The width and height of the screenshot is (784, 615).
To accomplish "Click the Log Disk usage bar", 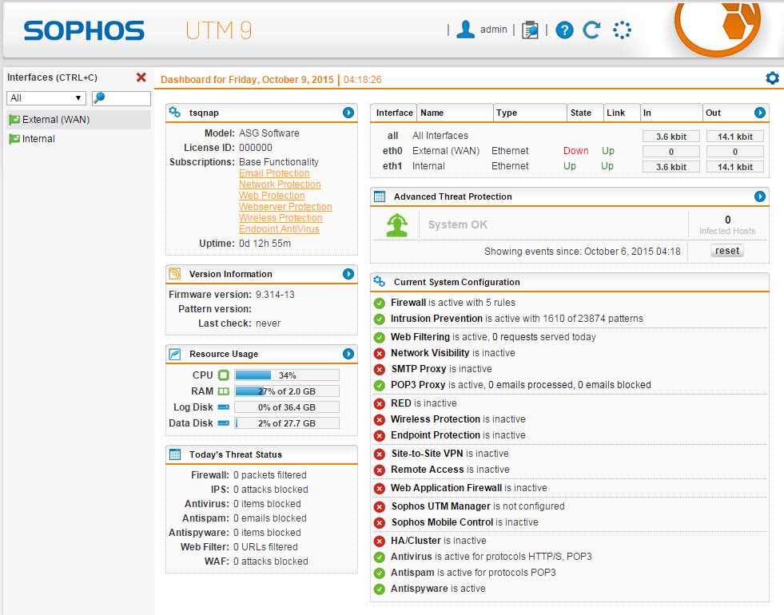I will (287, 407).
